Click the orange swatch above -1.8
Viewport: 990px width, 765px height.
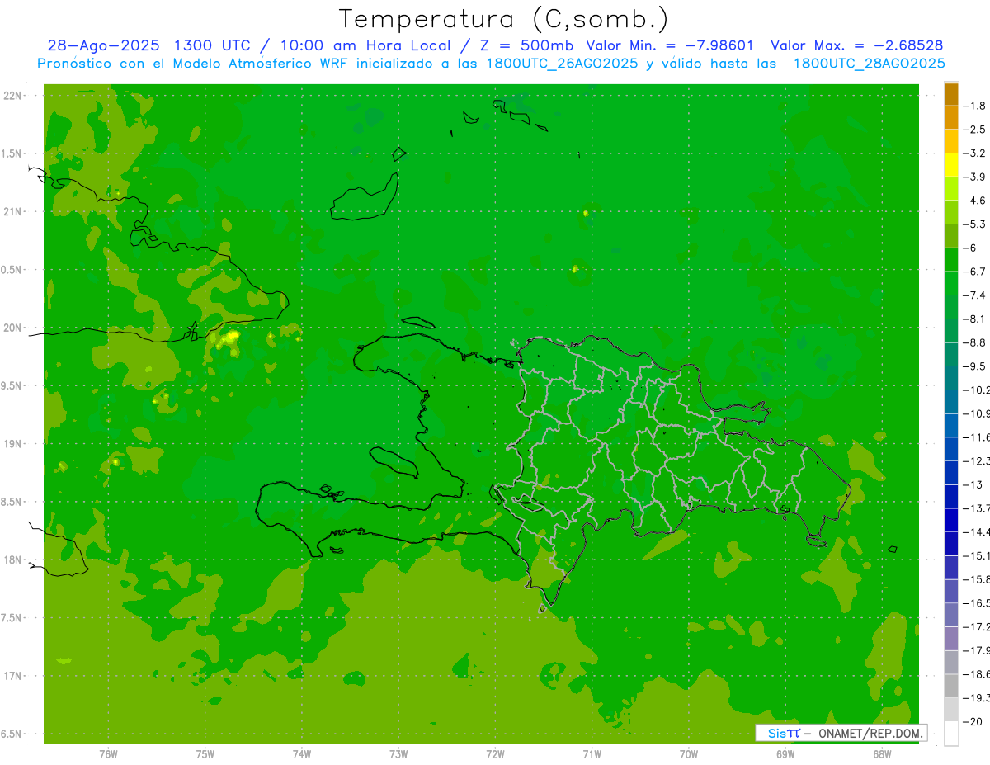tap(951, 94)
